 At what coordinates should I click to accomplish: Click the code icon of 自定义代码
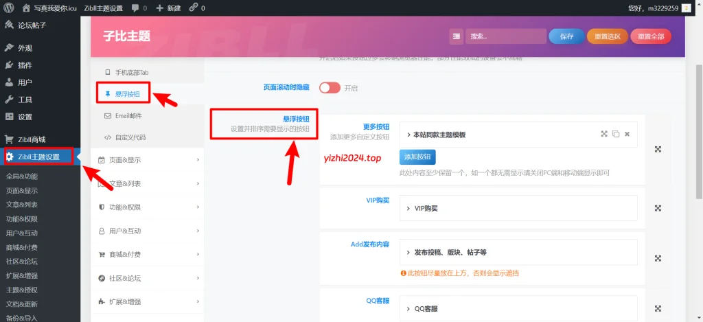108,138
